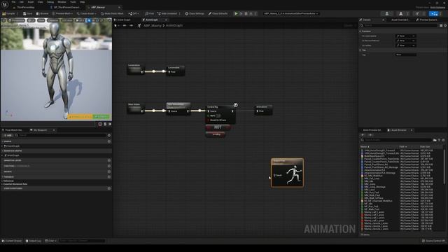Add new event dispatcher plus icon
Screen dimensions: 448x252
(109, 188)
